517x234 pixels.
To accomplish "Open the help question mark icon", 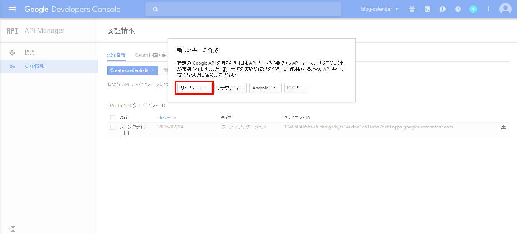I will [x=458, y=9].
